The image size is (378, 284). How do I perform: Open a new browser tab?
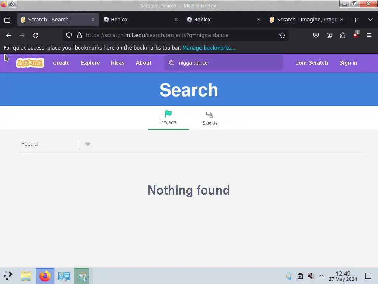(x=355, y=20)
